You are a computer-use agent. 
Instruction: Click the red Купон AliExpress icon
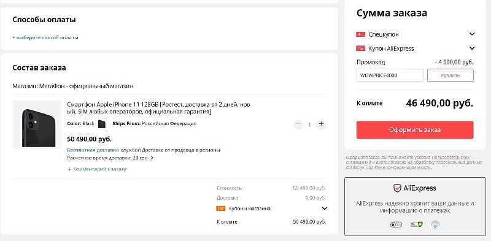(x=361, y=48)
